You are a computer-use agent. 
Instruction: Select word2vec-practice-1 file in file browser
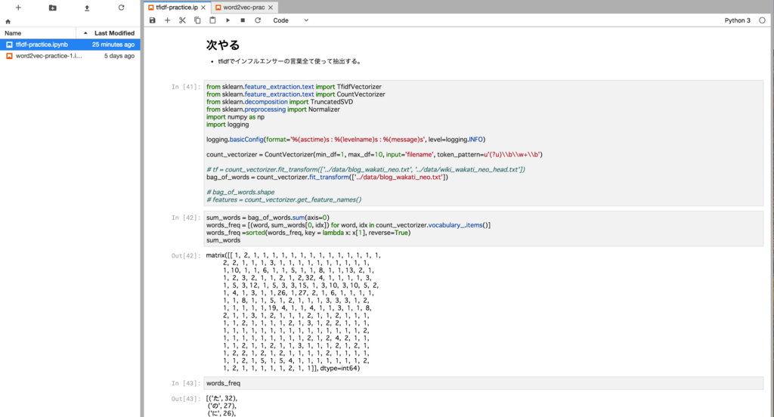pyautogui.click(x=70, y=56)
